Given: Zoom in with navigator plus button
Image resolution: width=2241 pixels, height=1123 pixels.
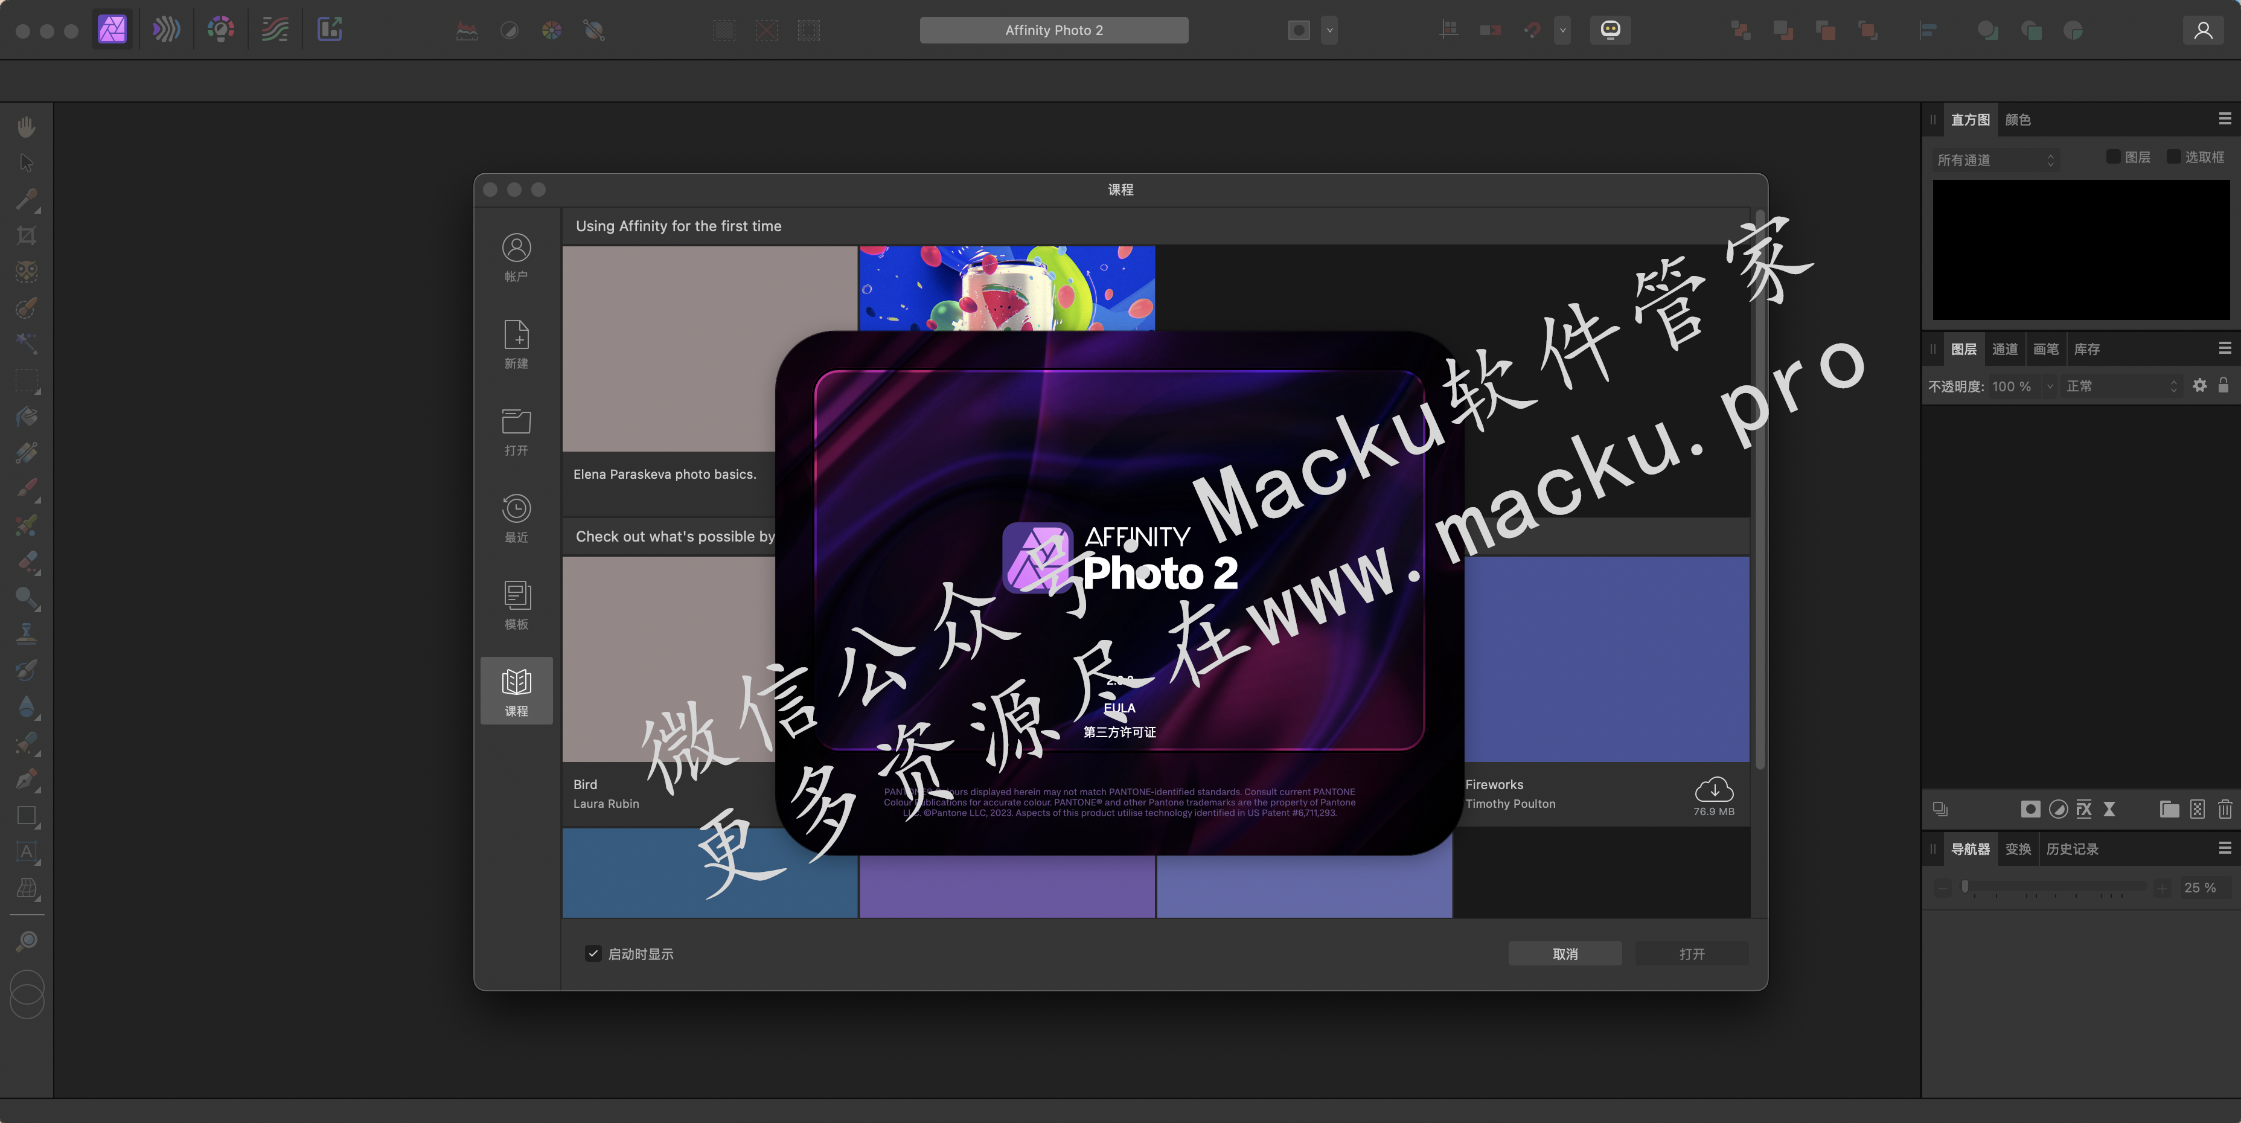Looking at the screenshot, I should click(x=2162, y=888).
